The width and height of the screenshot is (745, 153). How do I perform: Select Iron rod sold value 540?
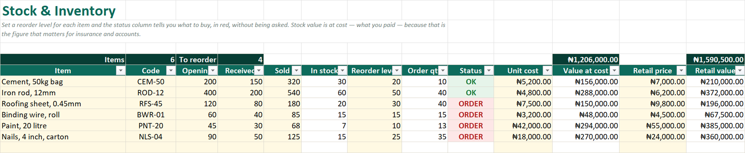(282, 92)
